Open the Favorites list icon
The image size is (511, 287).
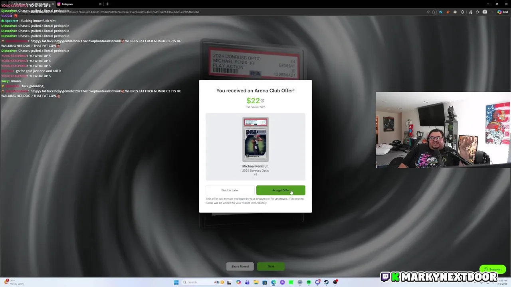[x=478, y=12]
